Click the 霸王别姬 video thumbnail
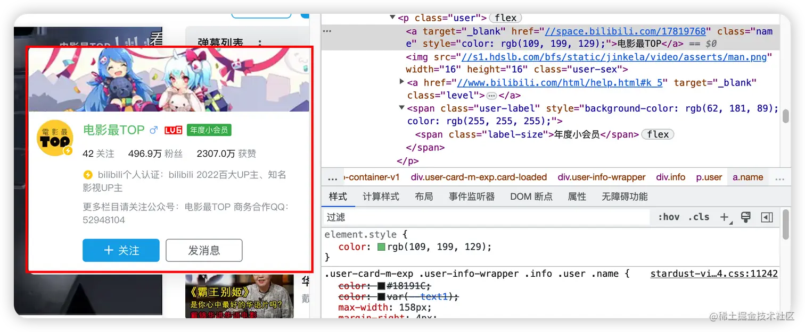The width and height of the screenshot is (805, 332). pos(239,296)
